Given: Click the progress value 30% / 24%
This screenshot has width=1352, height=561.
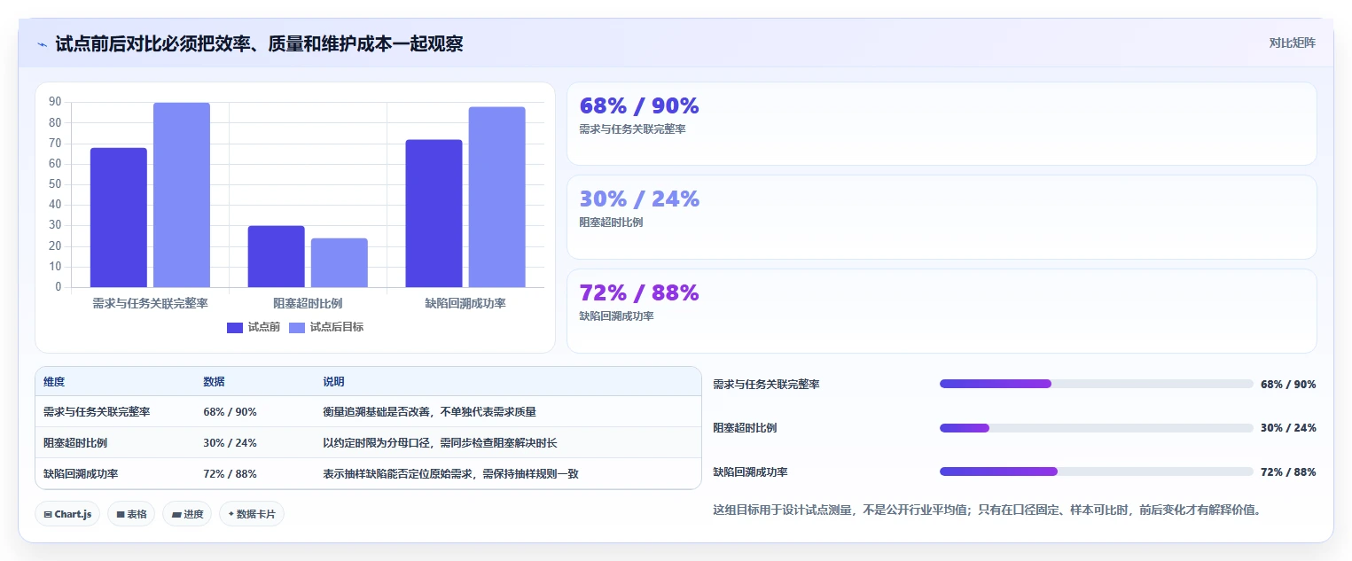Looking at the screenshot, I should pos(1288,428).
